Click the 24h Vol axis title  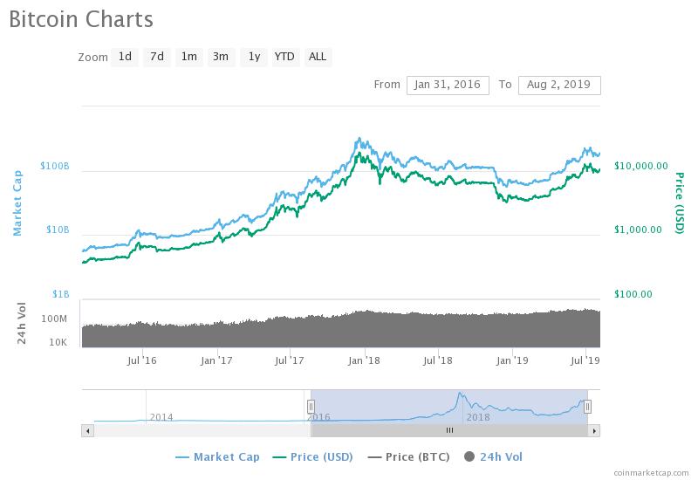tap(21, 323)
